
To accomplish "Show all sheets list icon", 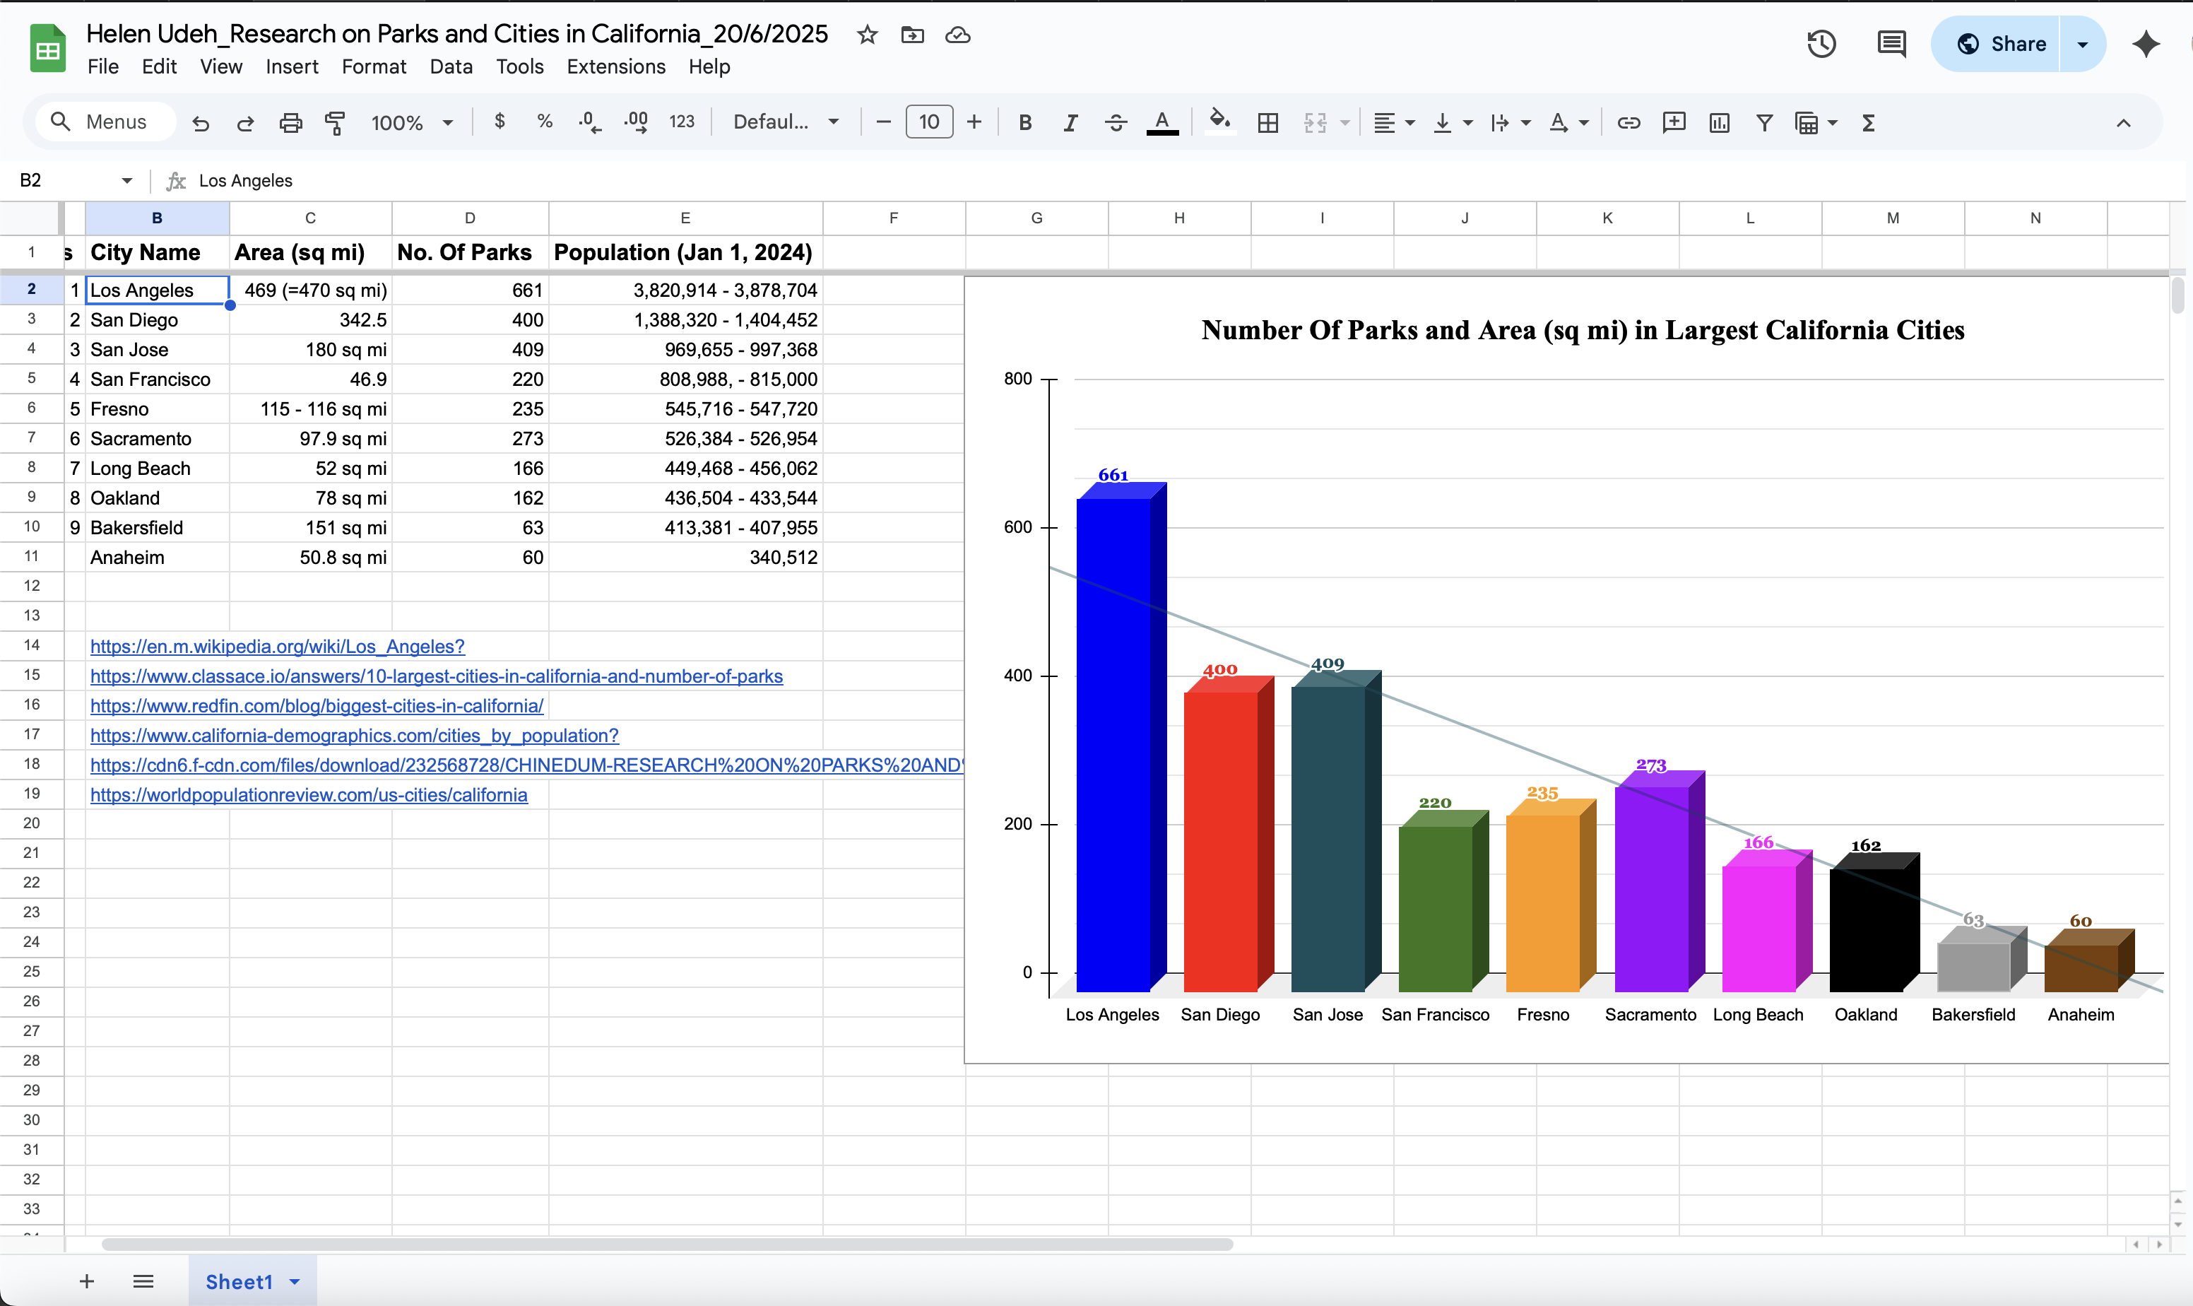I will pos(143,1281).
